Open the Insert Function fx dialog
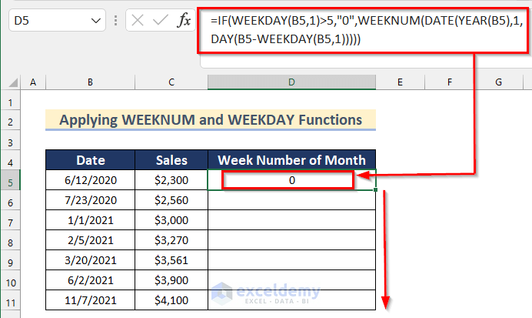 click(x=184, y=21)
